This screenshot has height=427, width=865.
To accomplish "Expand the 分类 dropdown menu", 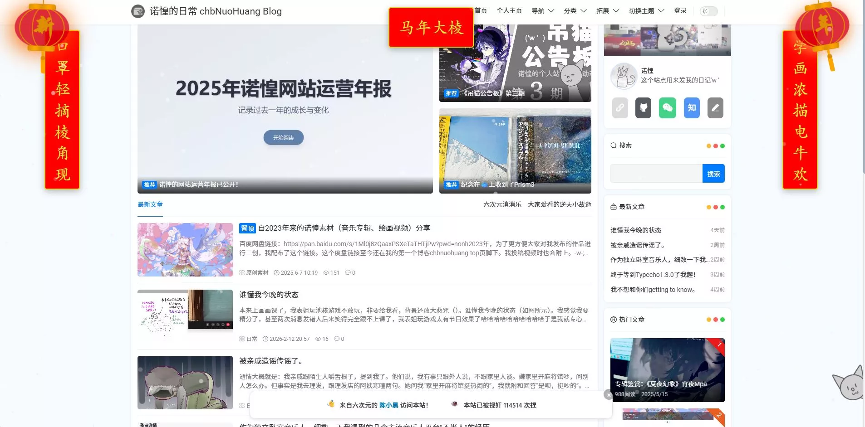I will [x=575, y=11].
